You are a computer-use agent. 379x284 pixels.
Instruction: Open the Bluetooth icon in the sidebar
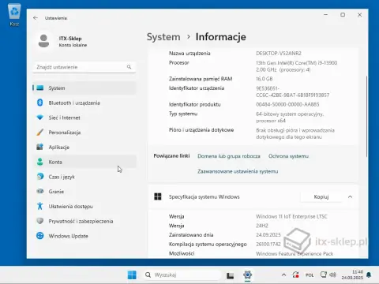[40, 103]
